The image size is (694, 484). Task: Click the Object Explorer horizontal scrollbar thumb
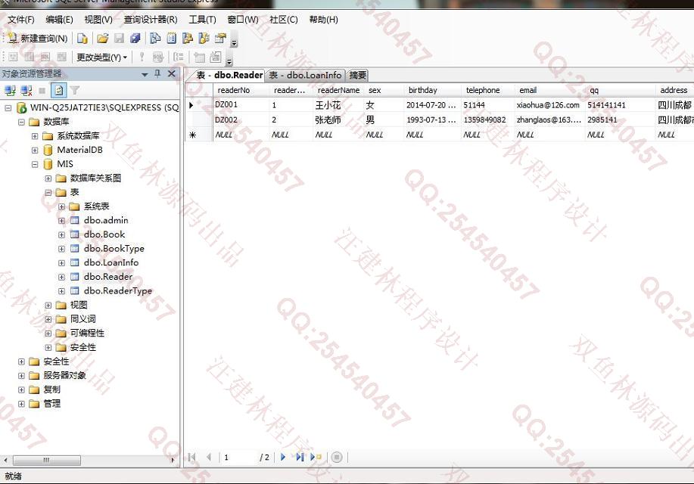47,460
